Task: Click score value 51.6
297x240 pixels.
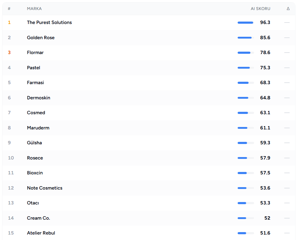Action: [265, 233]
